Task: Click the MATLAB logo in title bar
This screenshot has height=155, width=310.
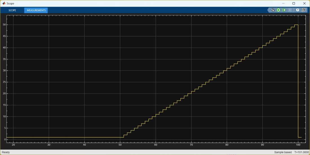Action: click(x=4, y=3)
